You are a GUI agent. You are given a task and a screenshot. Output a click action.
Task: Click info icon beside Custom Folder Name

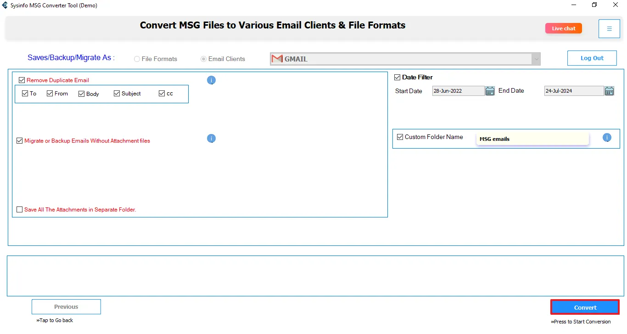(x=607, y=138)
